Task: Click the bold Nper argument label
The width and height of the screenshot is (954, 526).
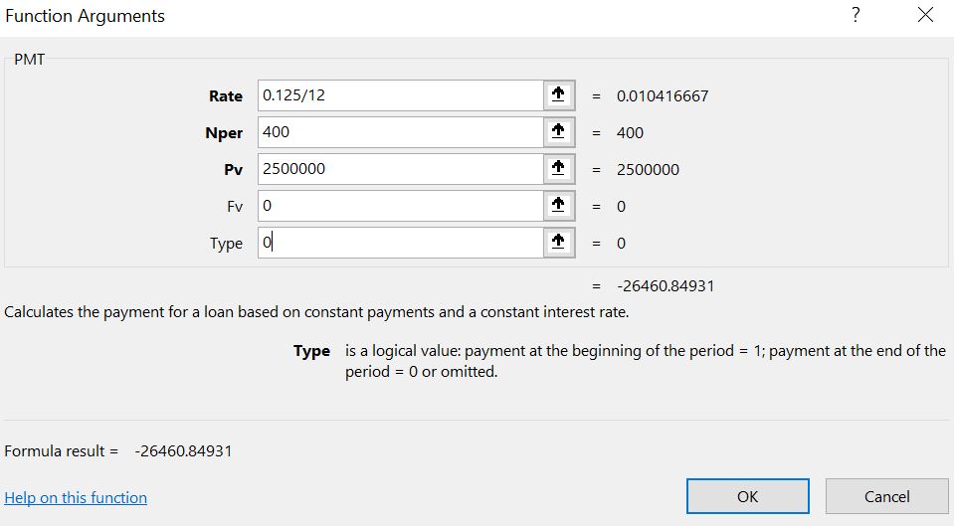Action: pos(224,133)
